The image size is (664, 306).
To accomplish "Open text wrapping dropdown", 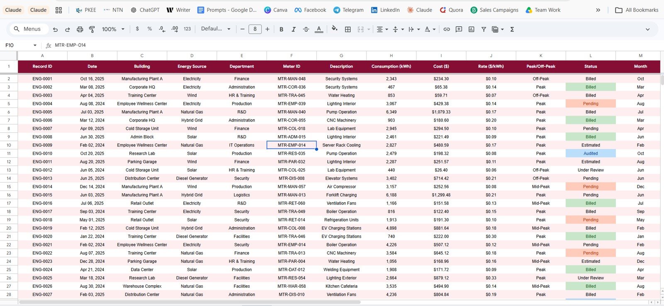I will click(414, 29).
